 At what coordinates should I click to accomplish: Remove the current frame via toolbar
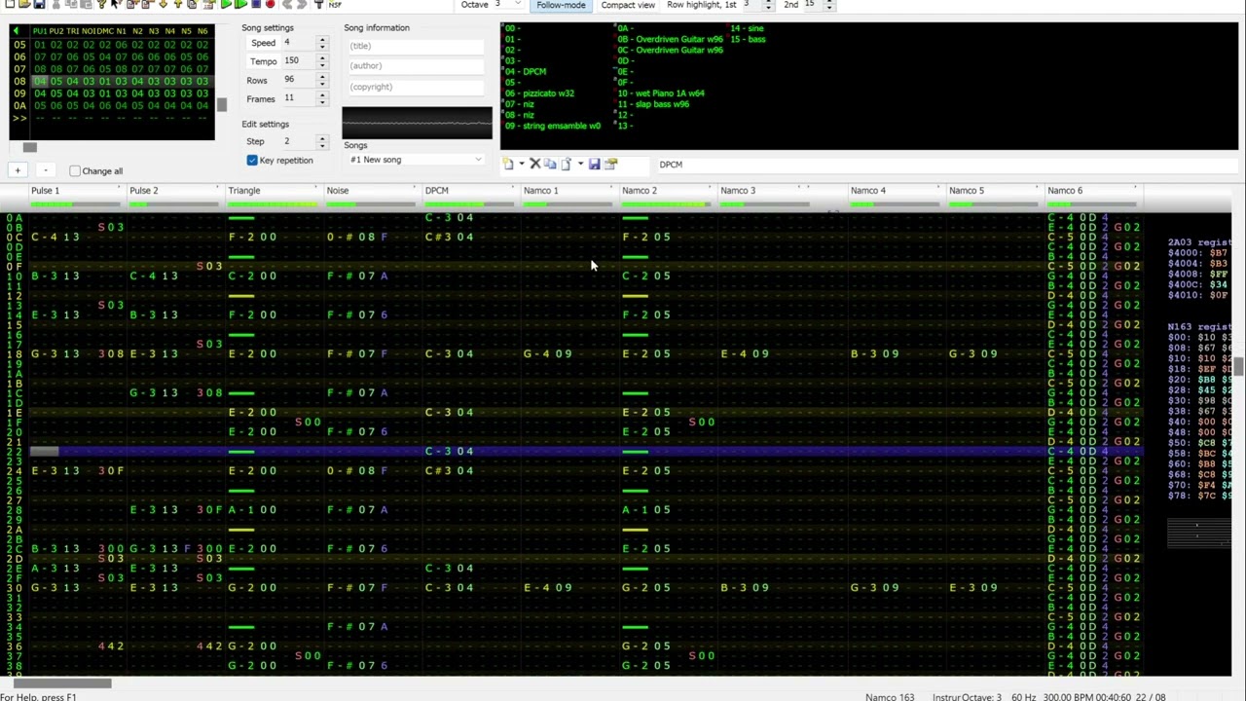coord(148,4)
